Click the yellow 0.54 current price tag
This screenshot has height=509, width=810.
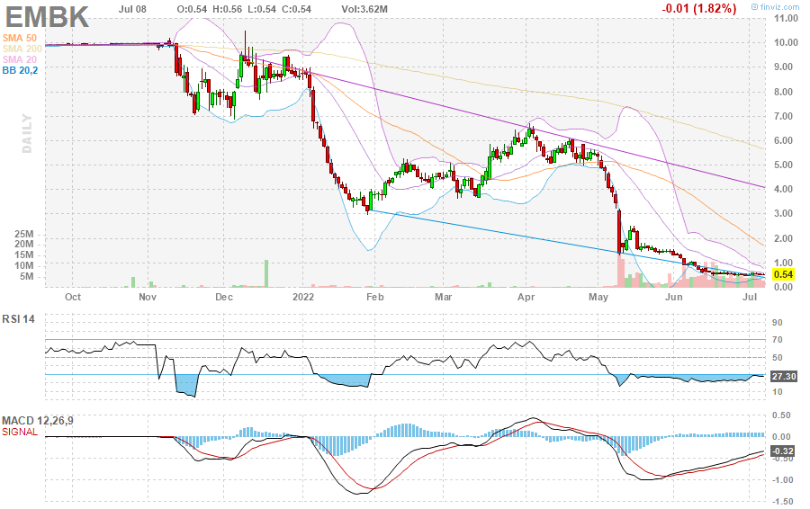[784, 274]
